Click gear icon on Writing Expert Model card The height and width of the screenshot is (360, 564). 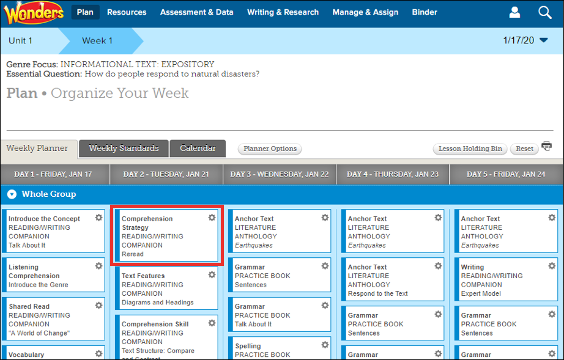coord(551,266)
